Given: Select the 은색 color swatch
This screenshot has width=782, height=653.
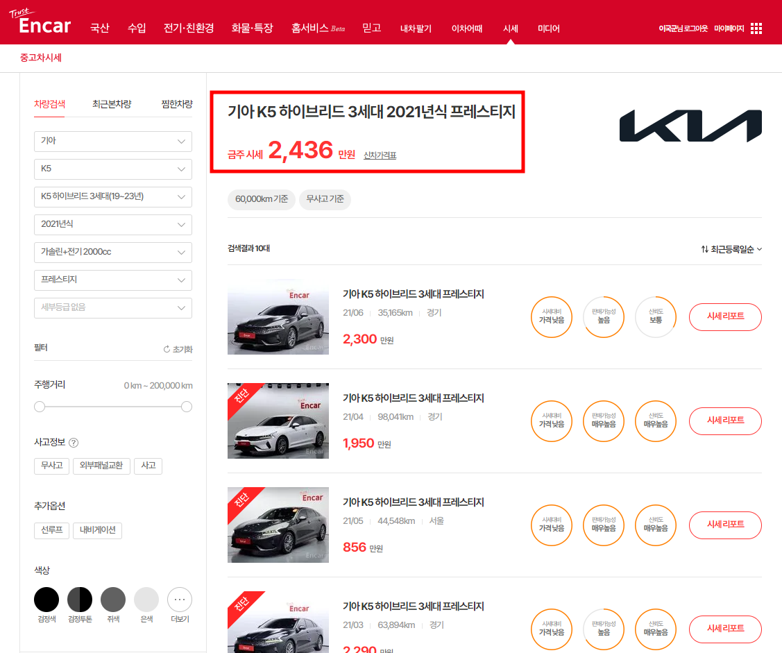Looking at the screenshot, I should click(146, 600).
